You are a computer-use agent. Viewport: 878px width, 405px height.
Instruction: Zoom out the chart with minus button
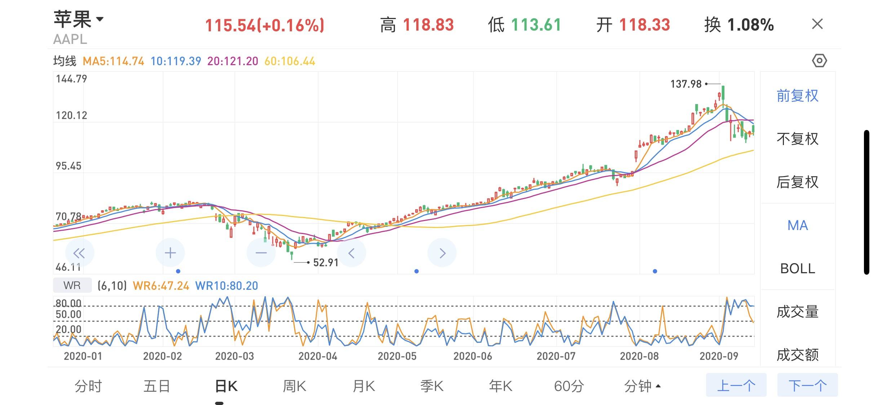[261, 253]
